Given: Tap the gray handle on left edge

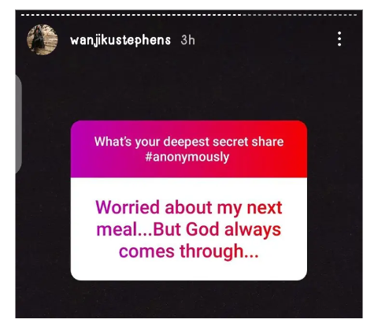Looking at the screenshot, I should [x=18, y=124].
